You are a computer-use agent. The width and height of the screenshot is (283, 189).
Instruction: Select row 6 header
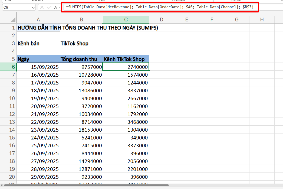point(8,67)
